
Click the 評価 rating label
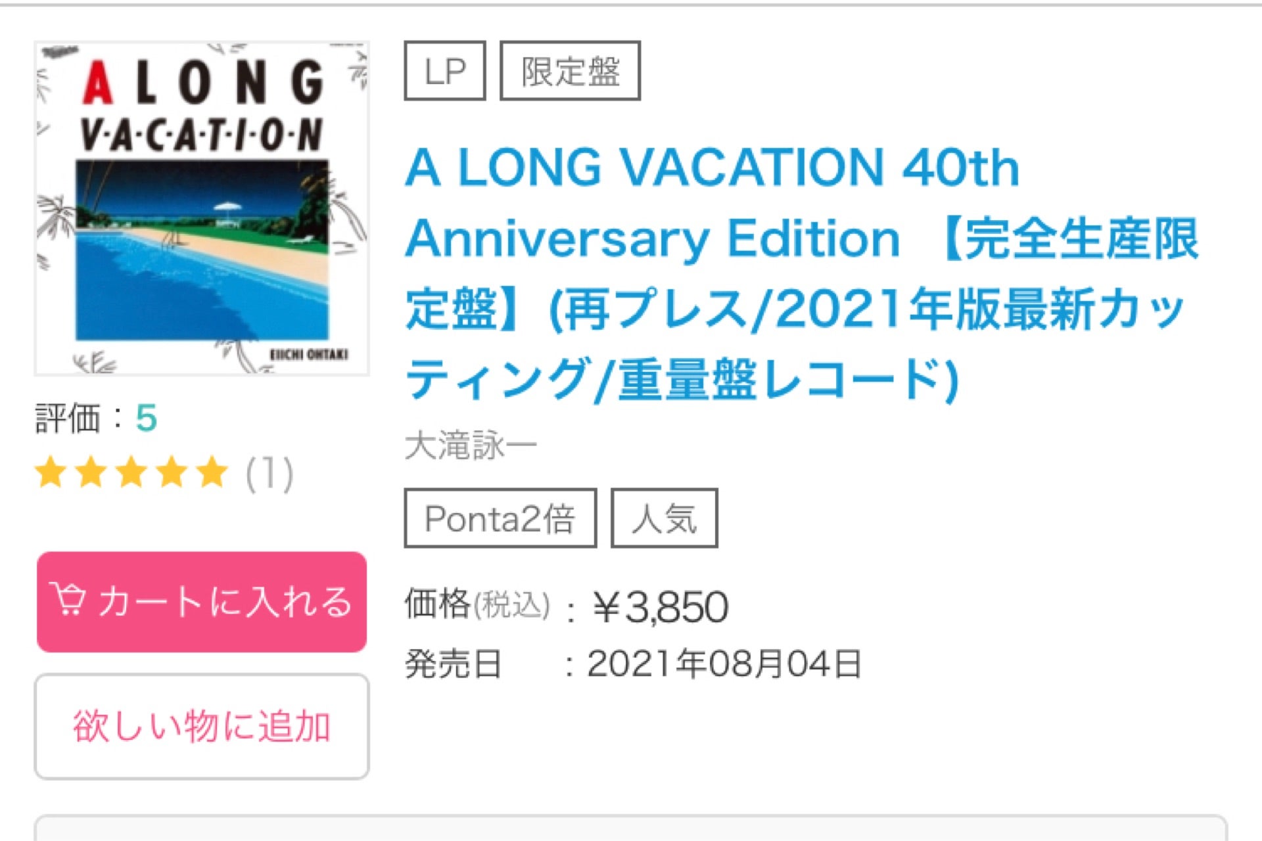[67, 419]
